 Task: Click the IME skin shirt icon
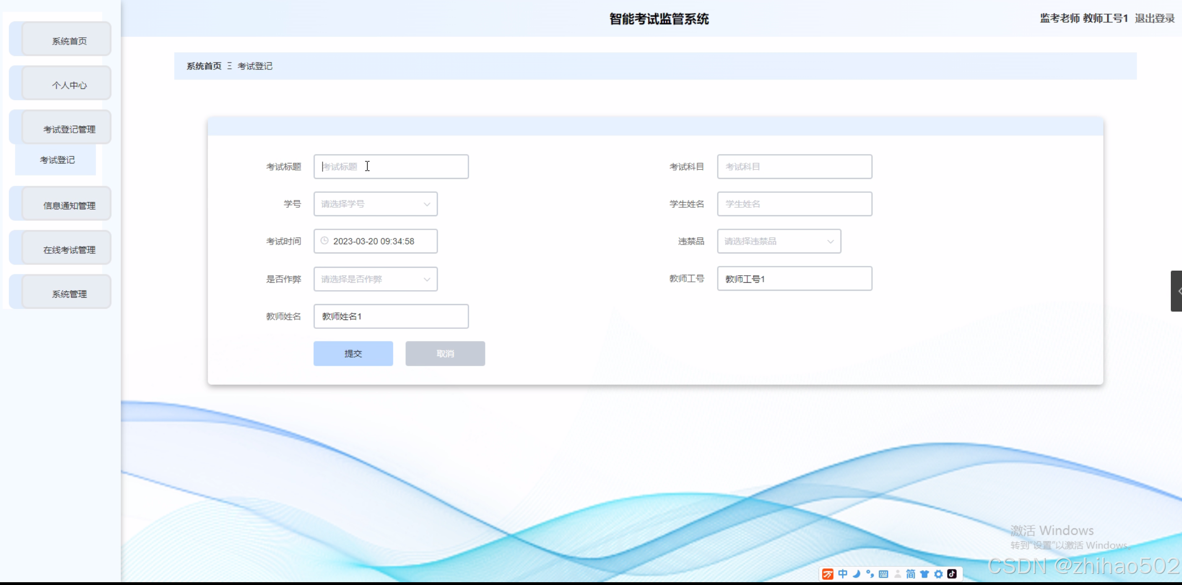click(924, 574)
